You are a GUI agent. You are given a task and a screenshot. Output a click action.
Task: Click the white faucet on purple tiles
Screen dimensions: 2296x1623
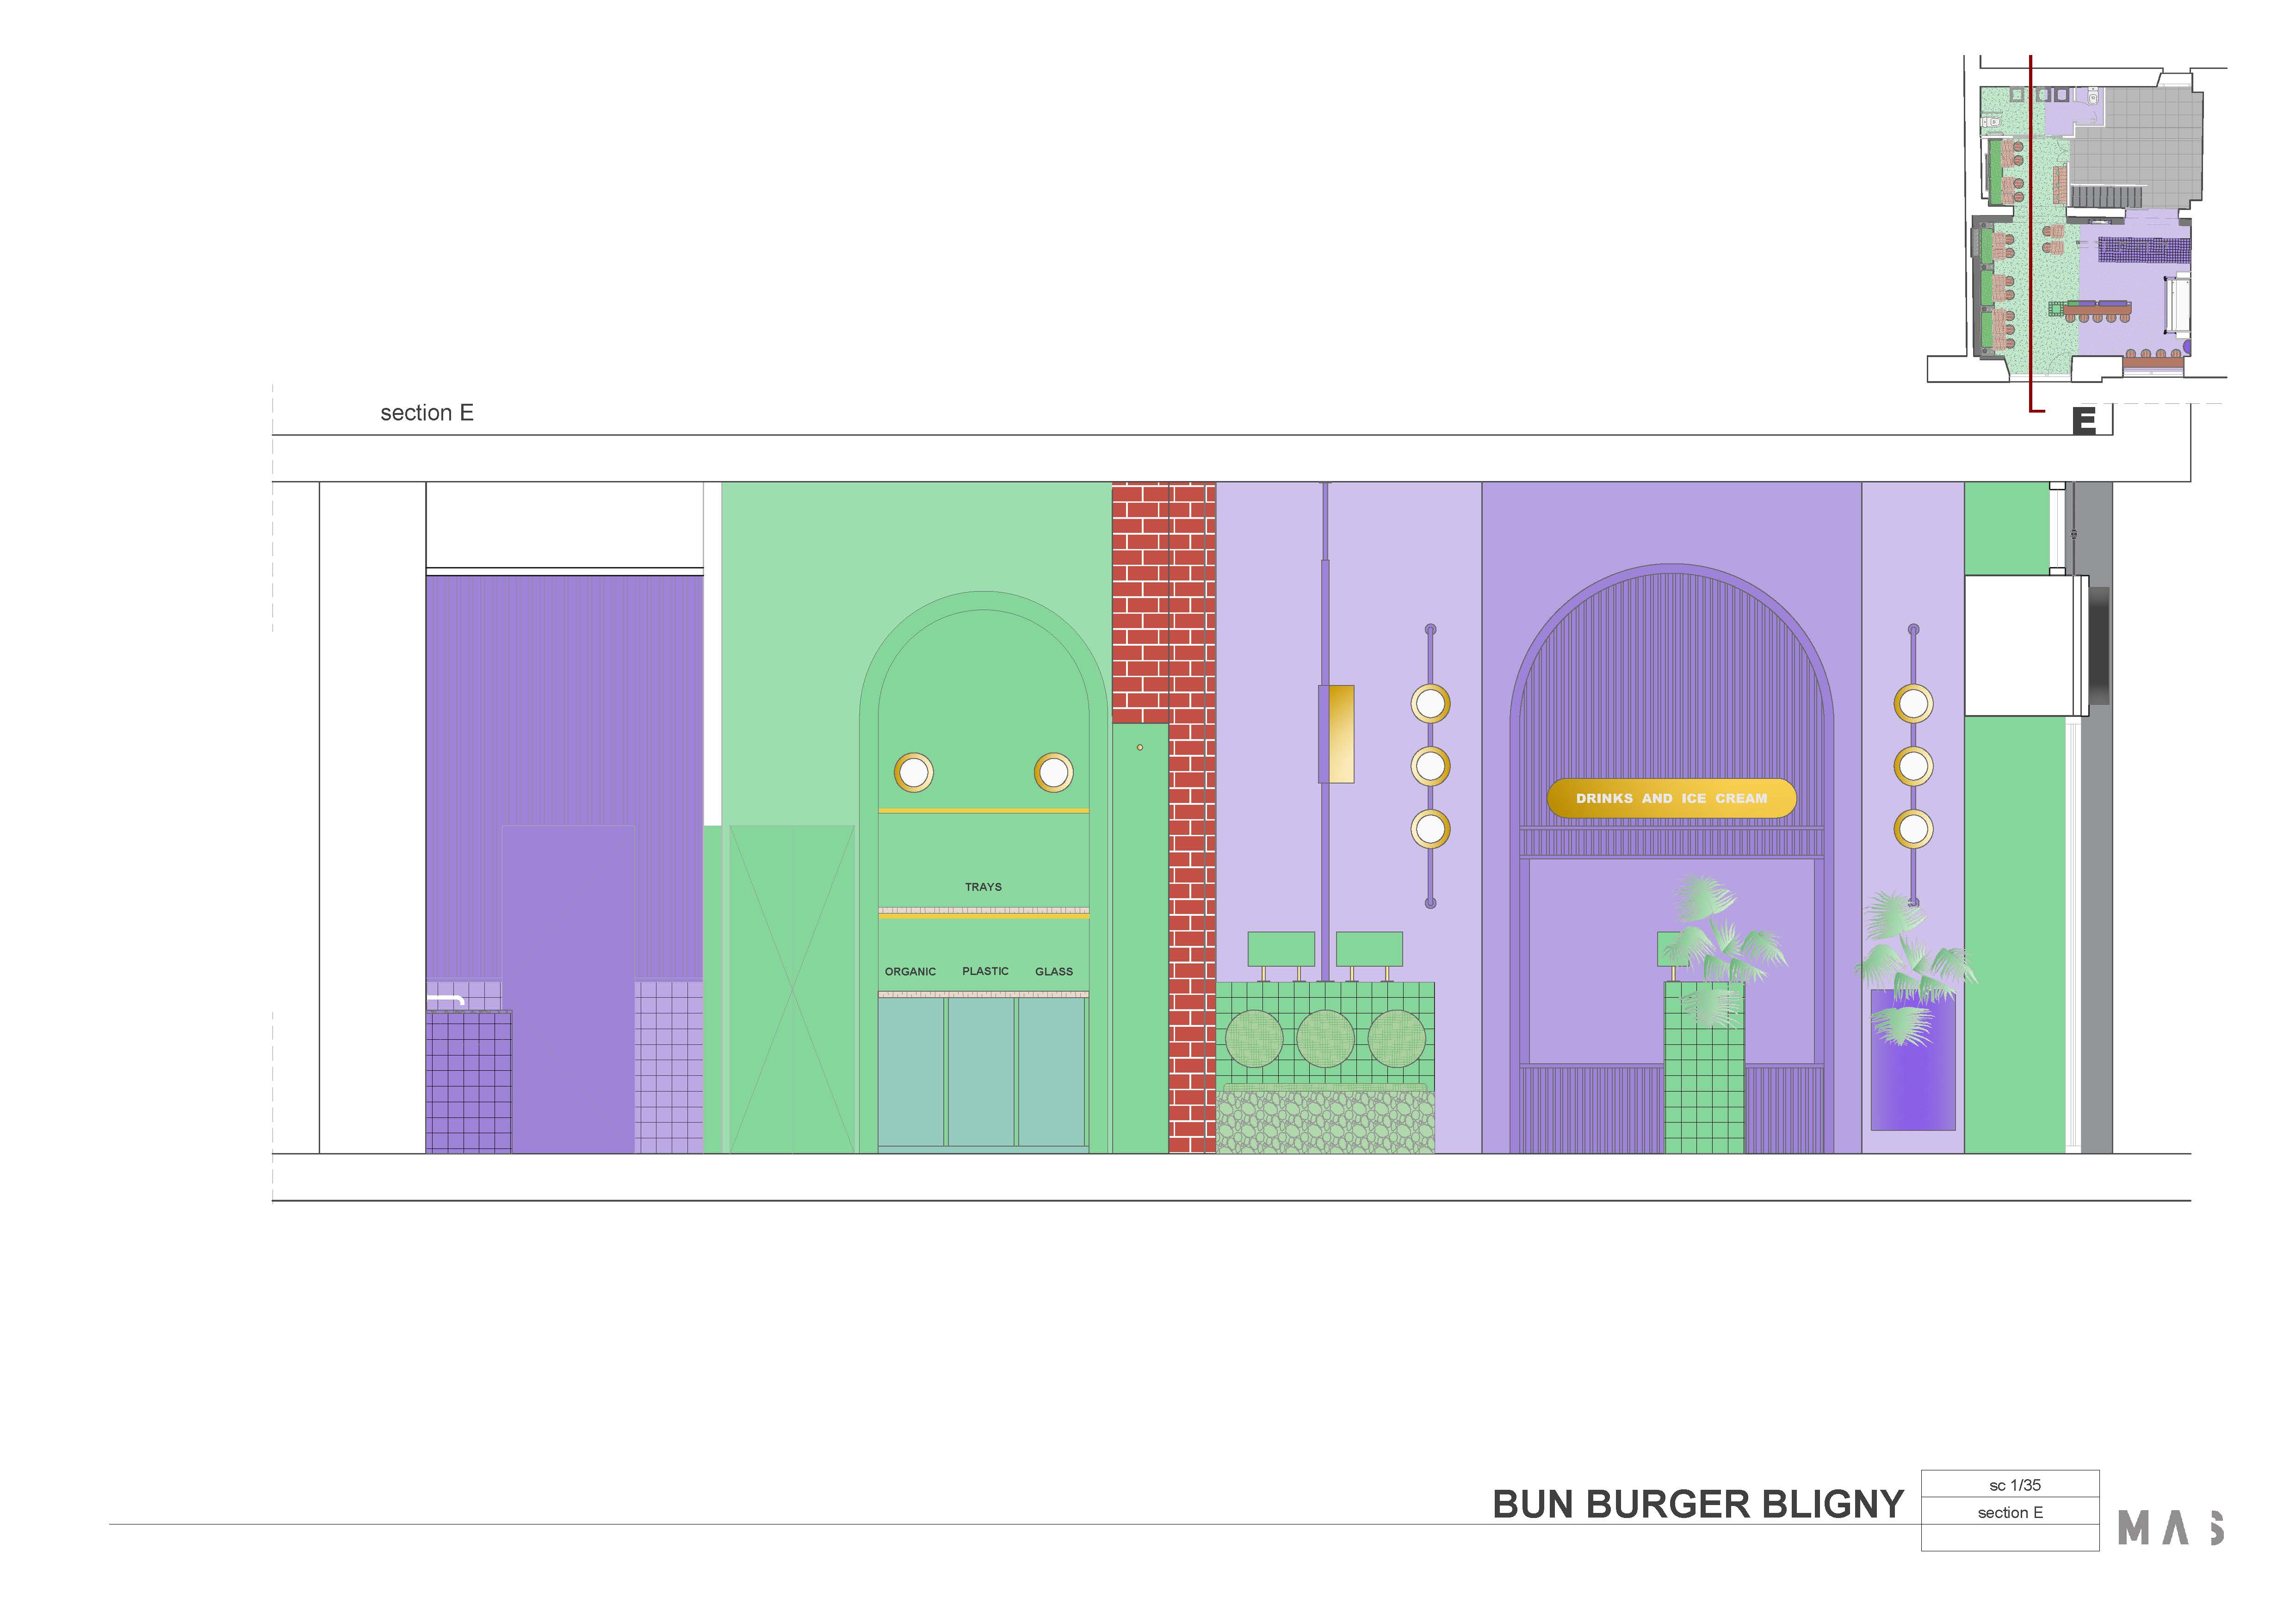[446, 999]
